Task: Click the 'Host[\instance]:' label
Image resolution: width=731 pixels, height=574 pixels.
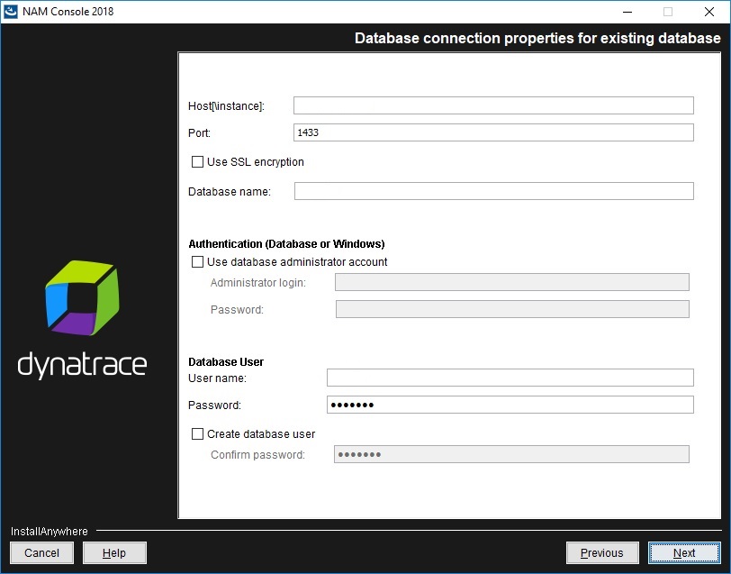Action: click(x=226, y=106)
